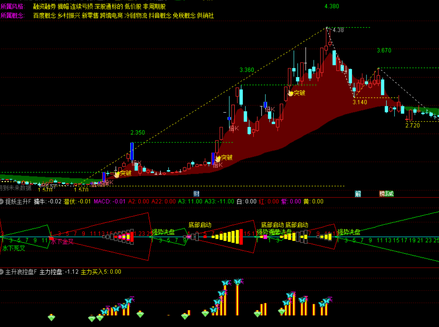The width and height of the screenshot is (439, 327).
Task: Select the 所属概念 label
Action: 12,16
